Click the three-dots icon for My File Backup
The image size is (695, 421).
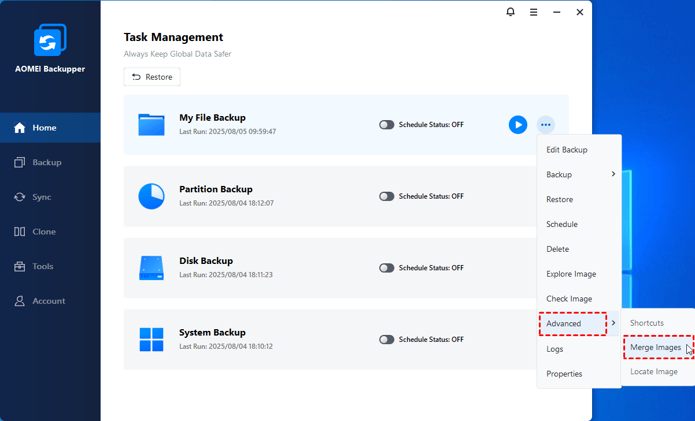[545, 125]
